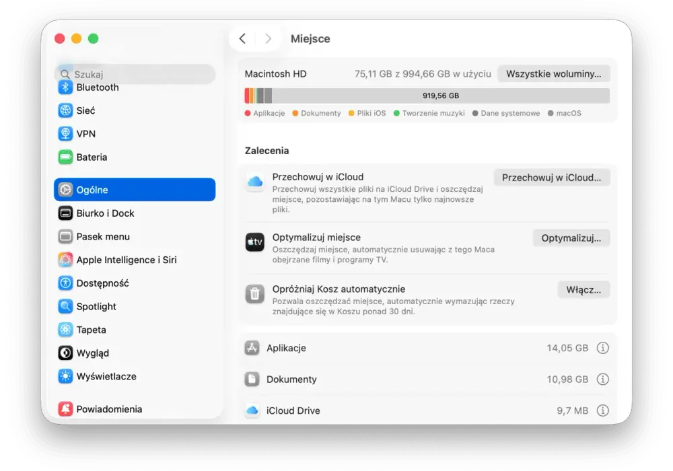
Task: Click the Opróżniaj Kosz automatycznie heading
Action: [x=339, y=289]
